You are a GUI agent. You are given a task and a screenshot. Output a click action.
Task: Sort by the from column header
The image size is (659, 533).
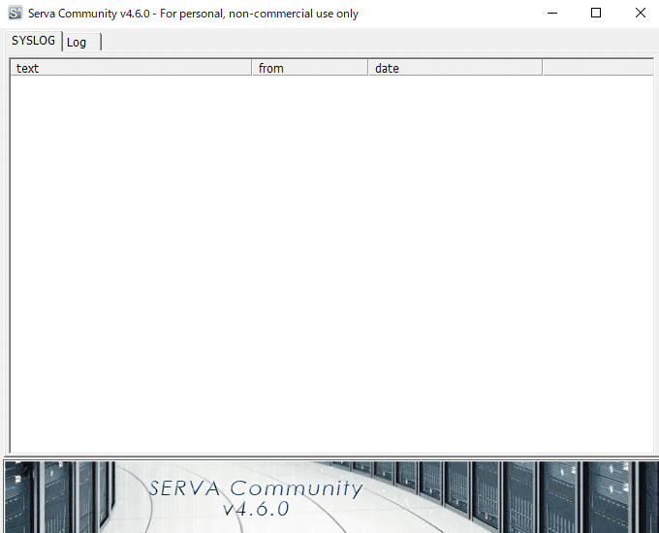310,68
